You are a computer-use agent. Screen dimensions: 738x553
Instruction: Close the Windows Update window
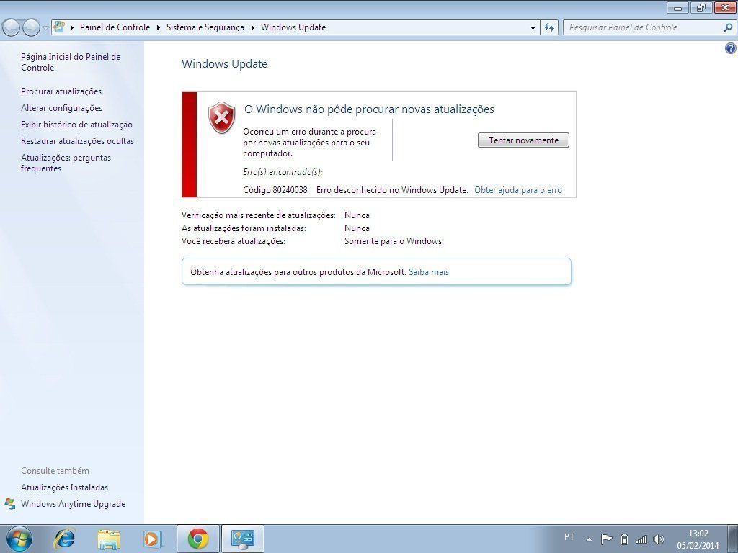[x=725, y=7]
